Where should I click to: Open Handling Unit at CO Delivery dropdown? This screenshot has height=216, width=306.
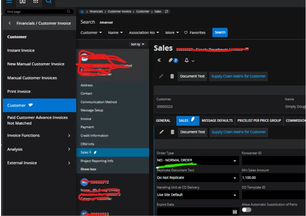pyautogui.click(x=198, y=195)
